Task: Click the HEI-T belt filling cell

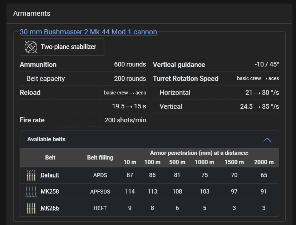Action: [100, 208]
